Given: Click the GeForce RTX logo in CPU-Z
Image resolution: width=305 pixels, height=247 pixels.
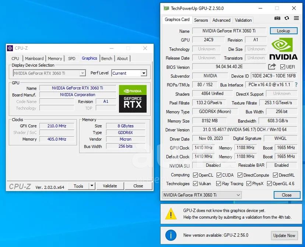Looking at the screenshot, I should (133, 99).
